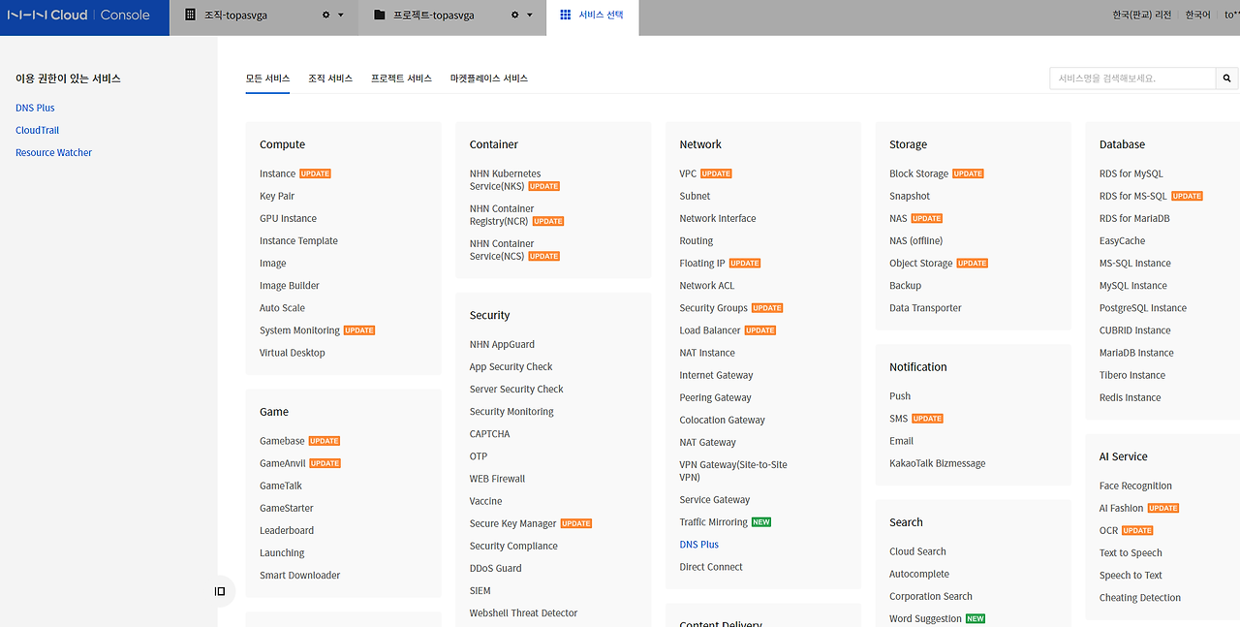Focus the service name search field
Image resolution: width=1240 pixels, height=627 pixels.
click(x=1132, y=78)
